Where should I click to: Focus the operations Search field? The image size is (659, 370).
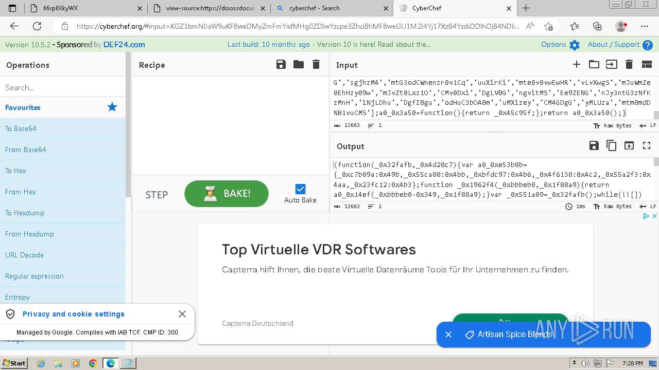(63, 87)
